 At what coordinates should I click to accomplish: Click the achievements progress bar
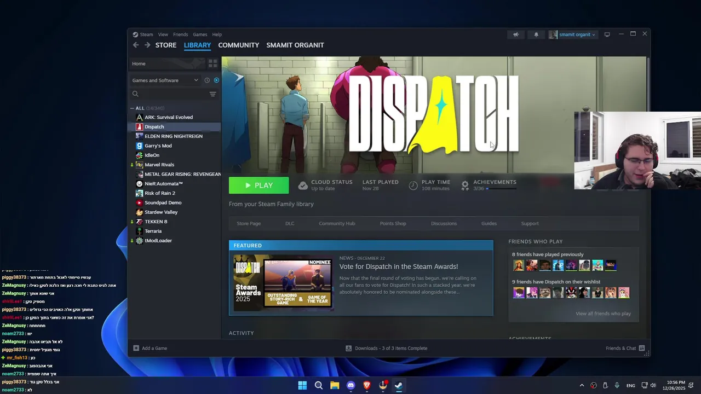click(501, 189)
